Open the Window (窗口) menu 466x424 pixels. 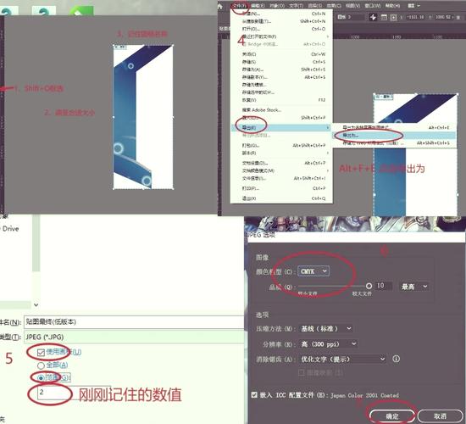click(x=373, y=6)
